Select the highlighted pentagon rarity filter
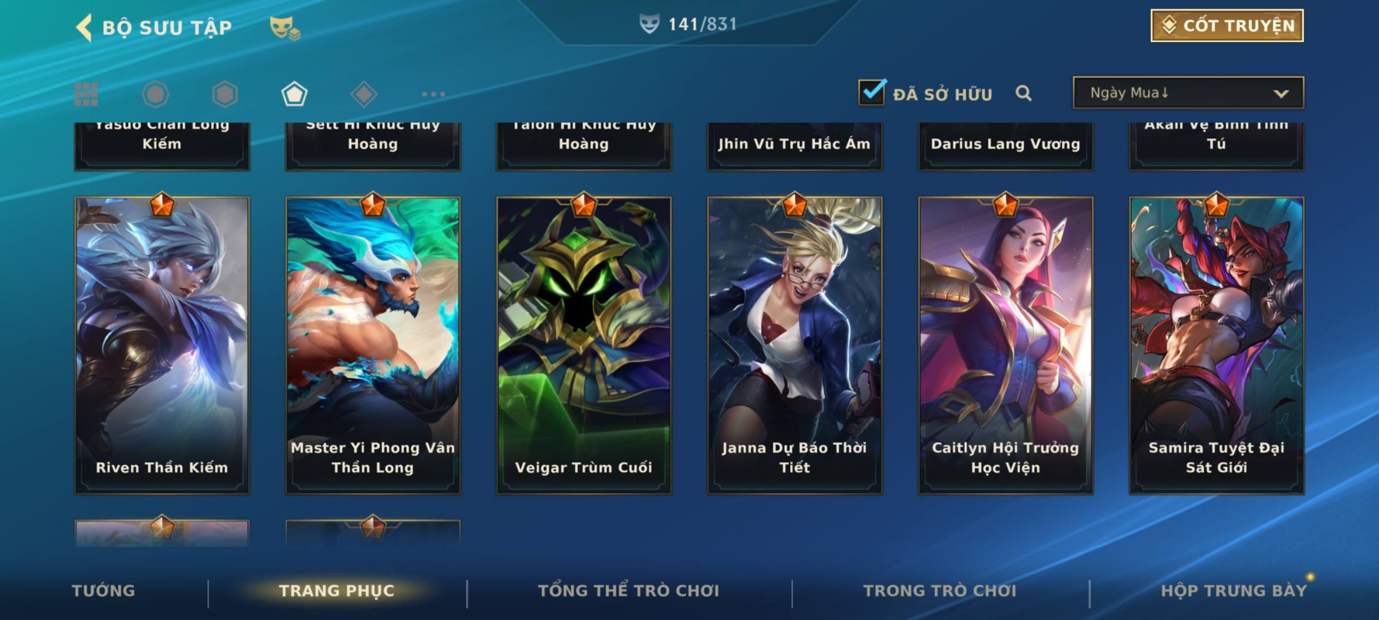Screen dimensions: 1379x620 click(294, 94)
